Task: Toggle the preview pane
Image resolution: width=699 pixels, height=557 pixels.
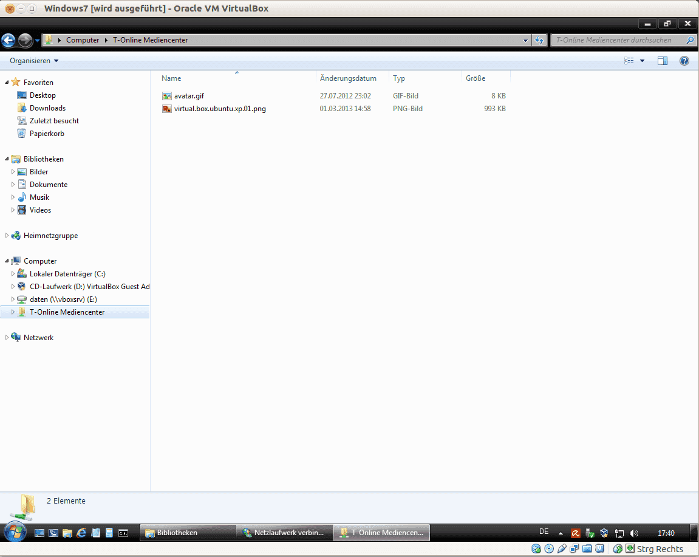Action: tap(663, 61)
